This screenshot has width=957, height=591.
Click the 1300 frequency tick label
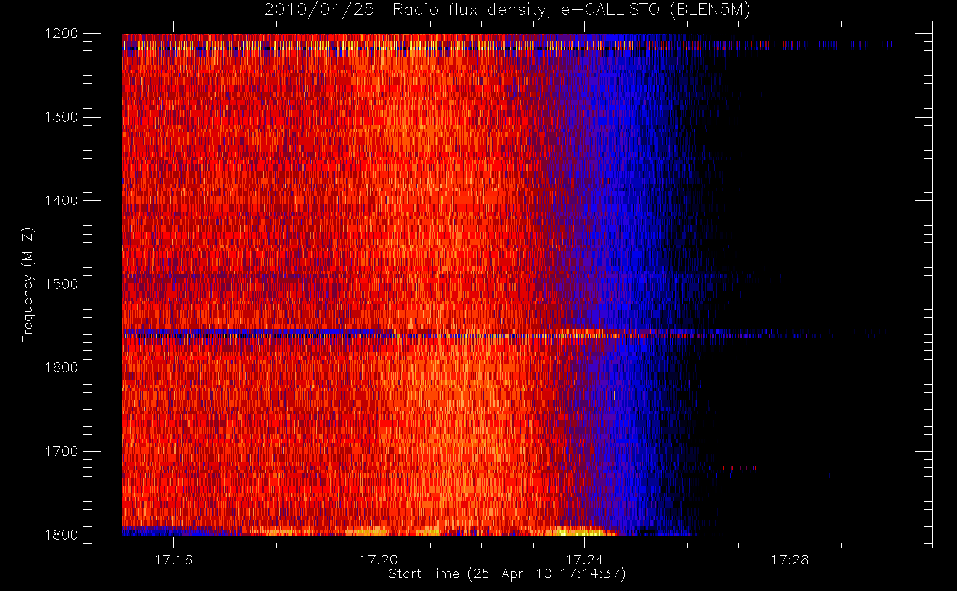[x=62, y=117]
